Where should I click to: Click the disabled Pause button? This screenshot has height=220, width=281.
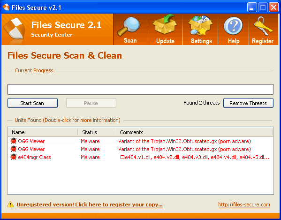tap(91, 103)
